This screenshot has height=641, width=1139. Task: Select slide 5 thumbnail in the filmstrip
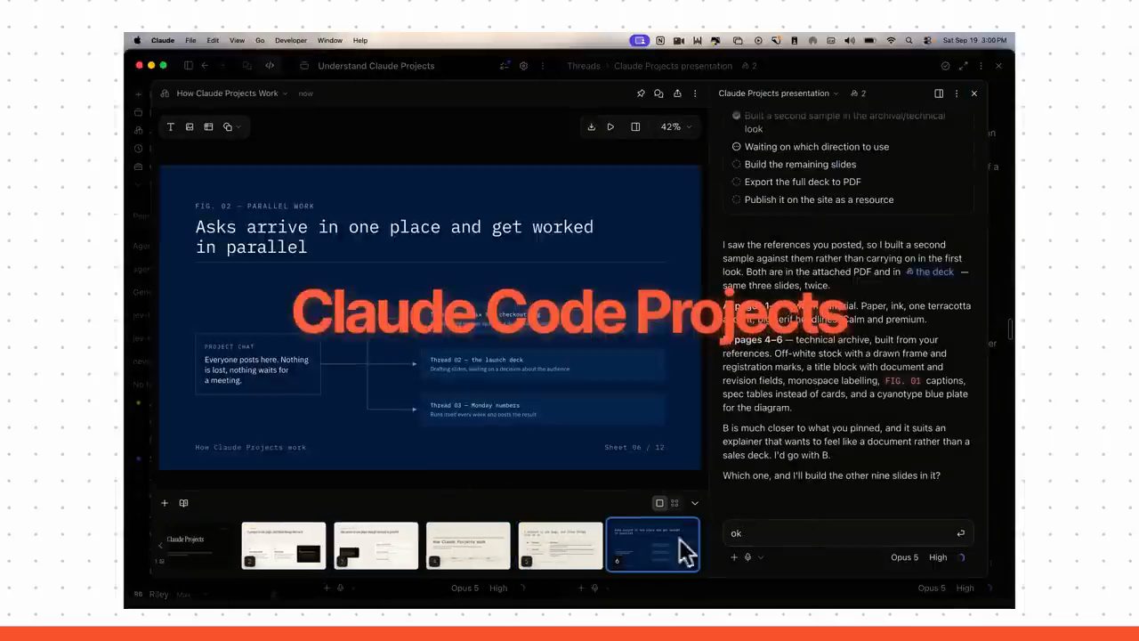click(x=561, y=546)
